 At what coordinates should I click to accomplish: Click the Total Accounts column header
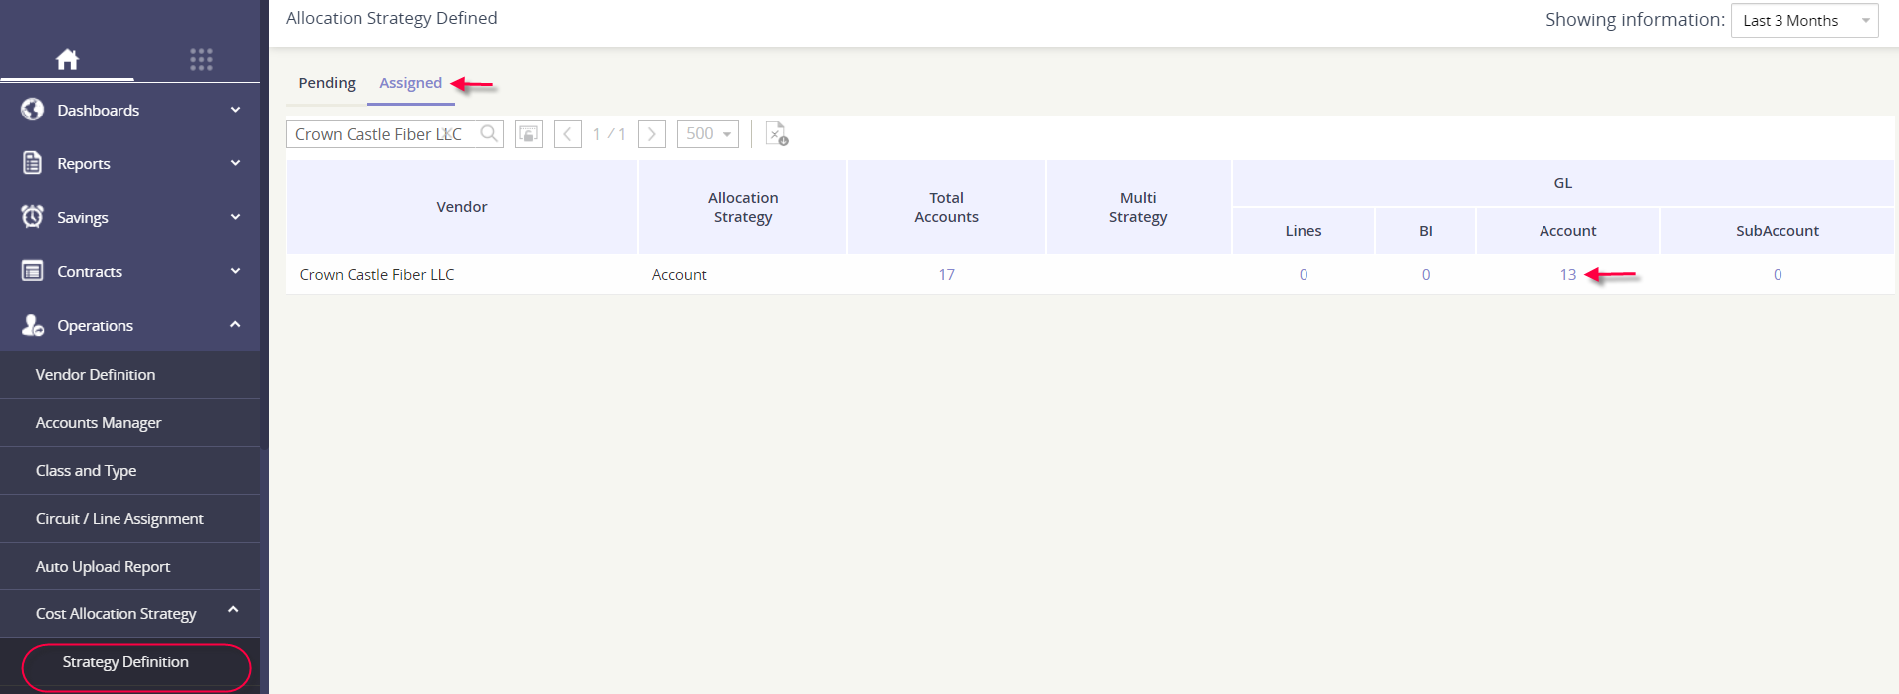click(x=946, y=207)
